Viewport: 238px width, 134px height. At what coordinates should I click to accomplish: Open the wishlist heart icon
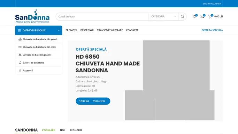coord(194,16)
